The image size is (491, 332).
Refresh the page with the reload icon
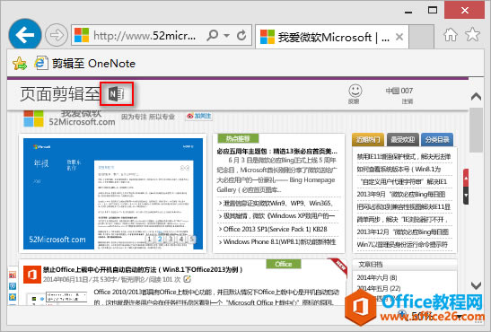tap(241, 35)
